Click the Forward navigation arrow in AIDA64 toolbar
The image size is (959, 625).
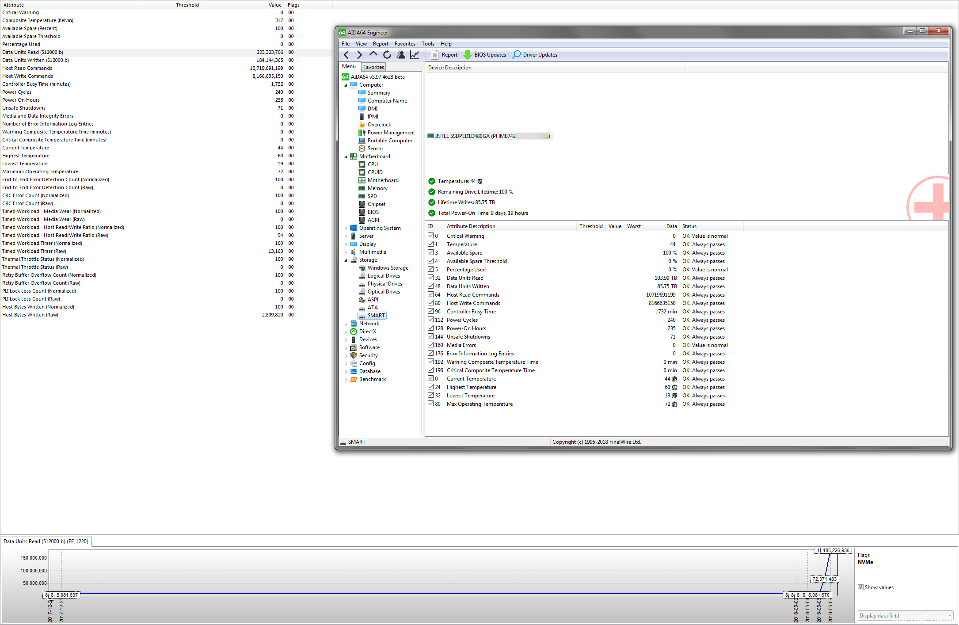360,55
